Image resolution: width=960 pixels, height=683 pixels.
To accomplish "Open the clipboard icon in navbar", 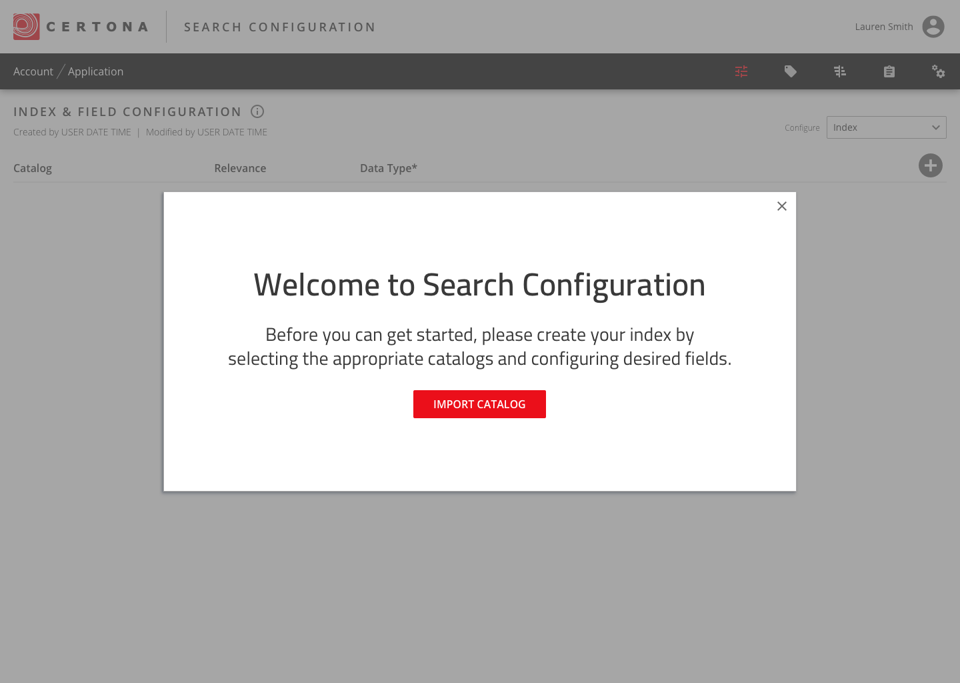I will [889, 71].
